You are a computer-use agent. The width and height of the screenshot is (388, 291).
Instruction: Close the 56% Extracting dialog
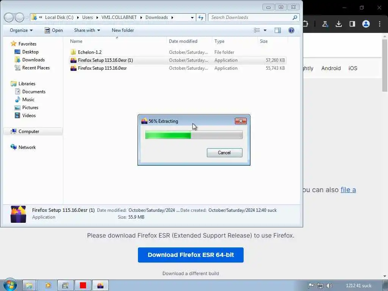[x=241, y=121]
